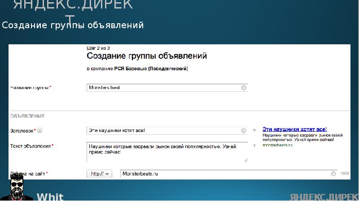The width and height of the screenshot is (359, 201).
Task: Click the bearded man avatar logo
Action: [18, 188]
